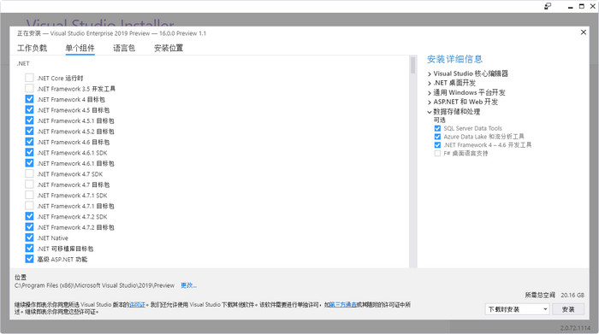Screen dimensions: 599x334
Task: Uncheck .NET Framework 4 目标包
Action: (x=29, y=99)
